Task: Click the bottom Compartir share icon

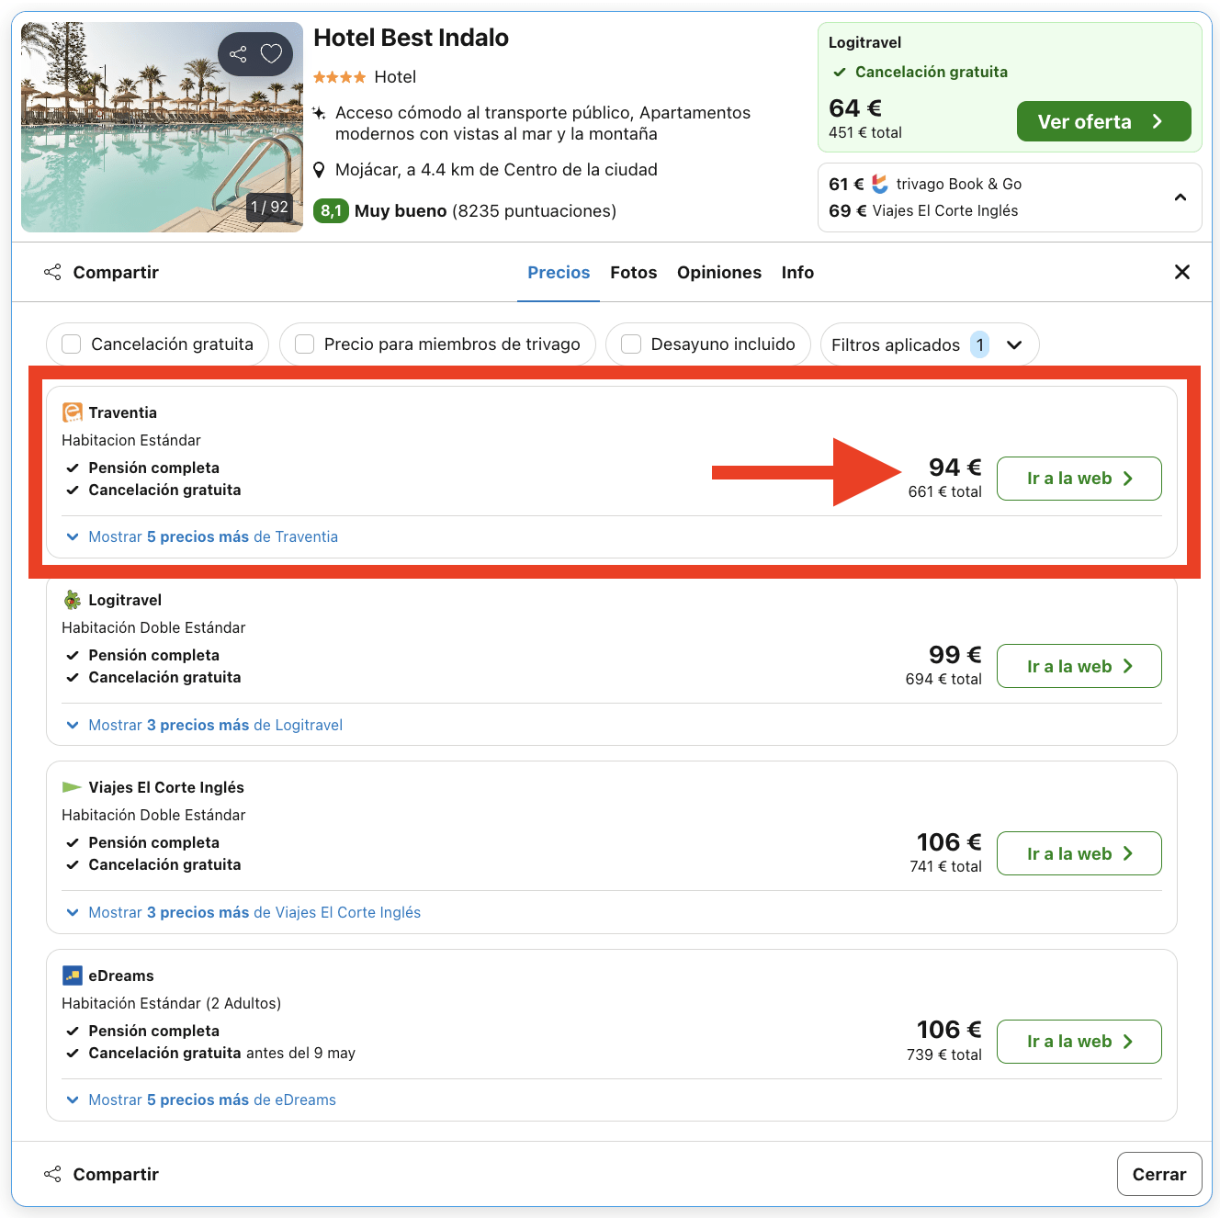Action: (x=52, y=1174)
